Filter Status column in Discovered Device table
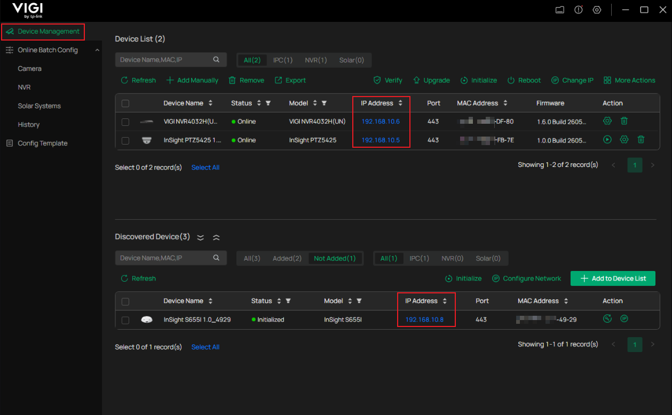Image resolution: width=672 pixels, height=415 pixels. pos(288,301)
